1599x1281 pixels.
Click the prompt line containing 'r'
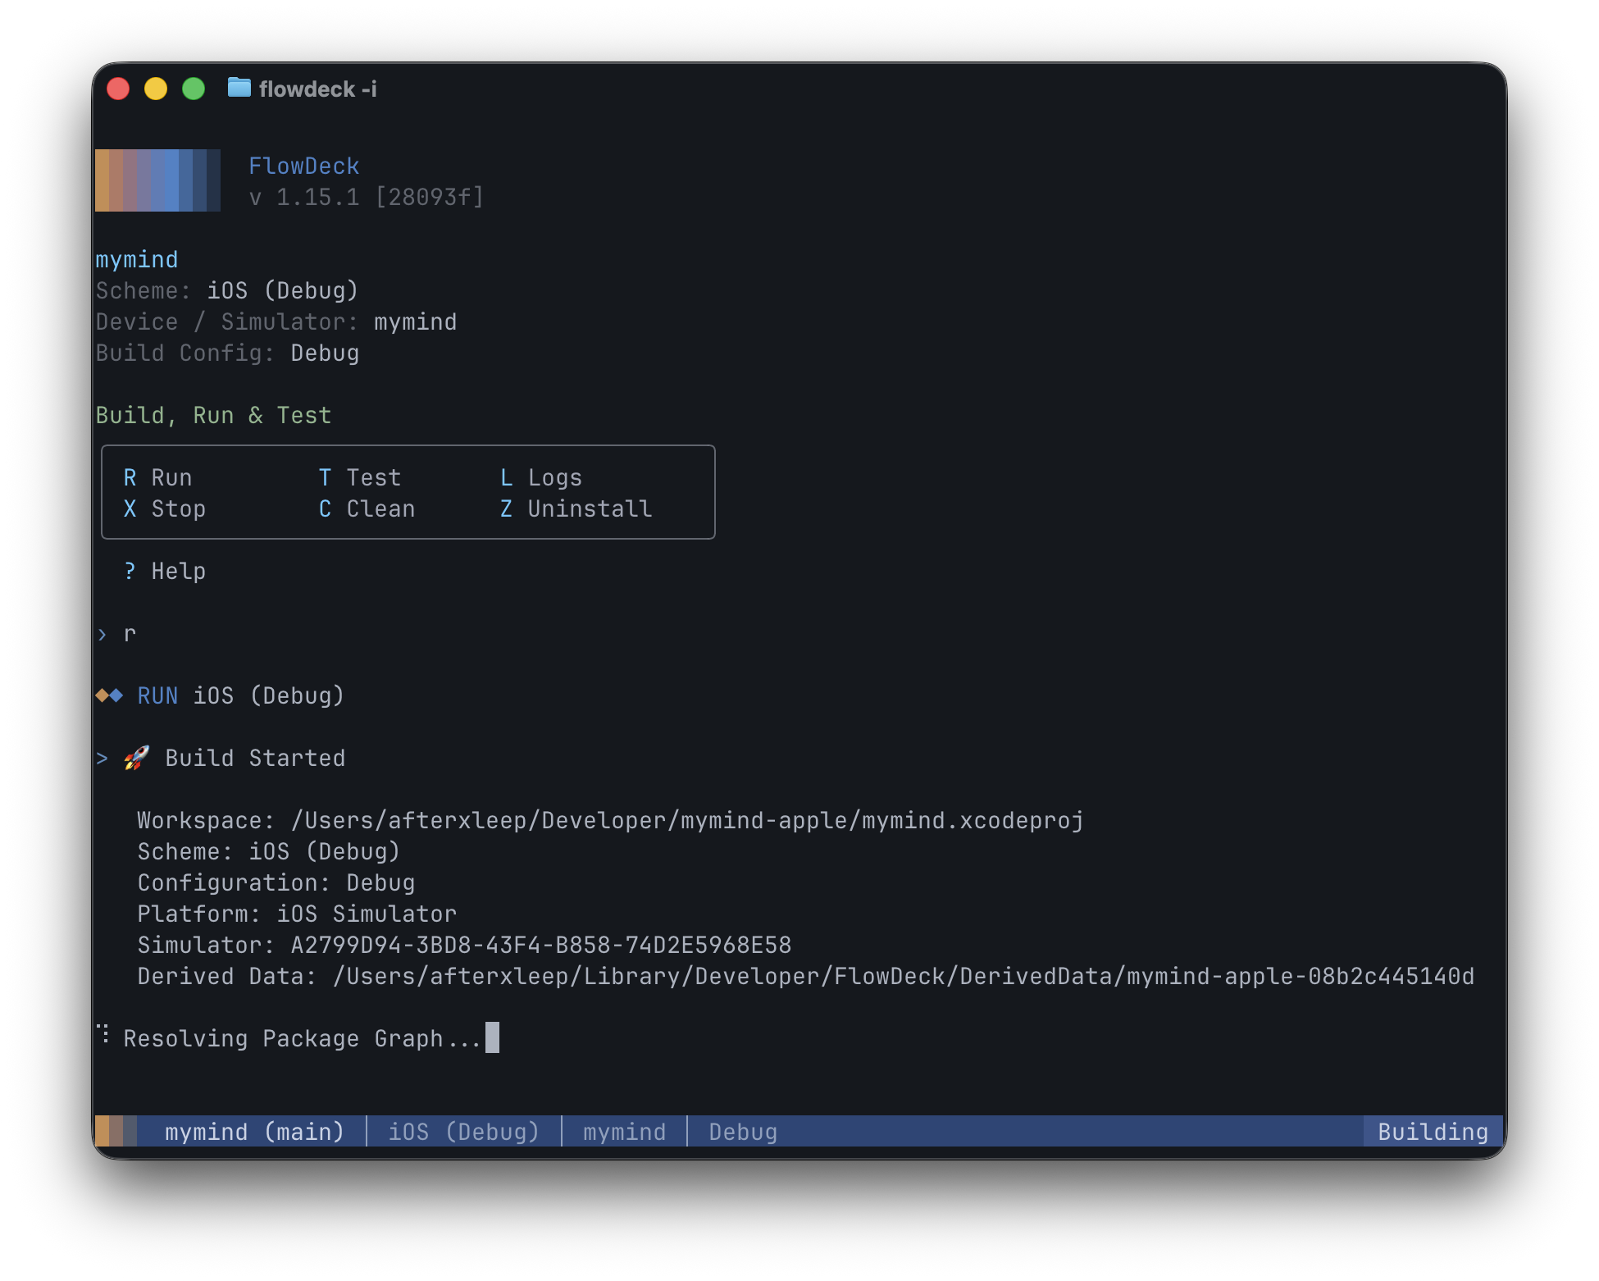[116, 634]
